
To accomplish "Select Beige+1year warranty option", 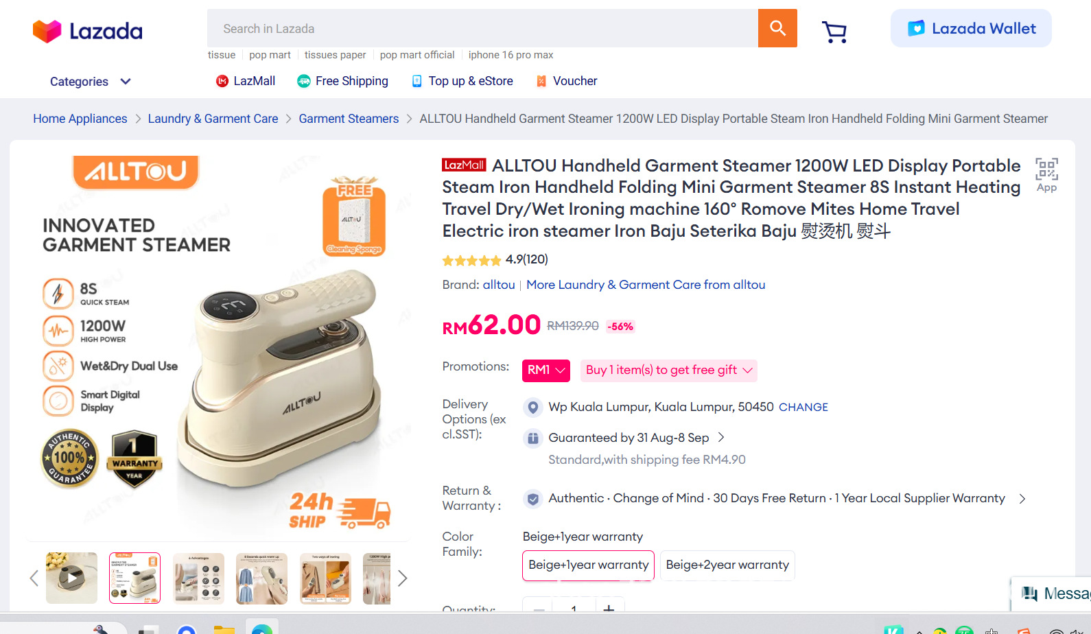I will [588, 565].
